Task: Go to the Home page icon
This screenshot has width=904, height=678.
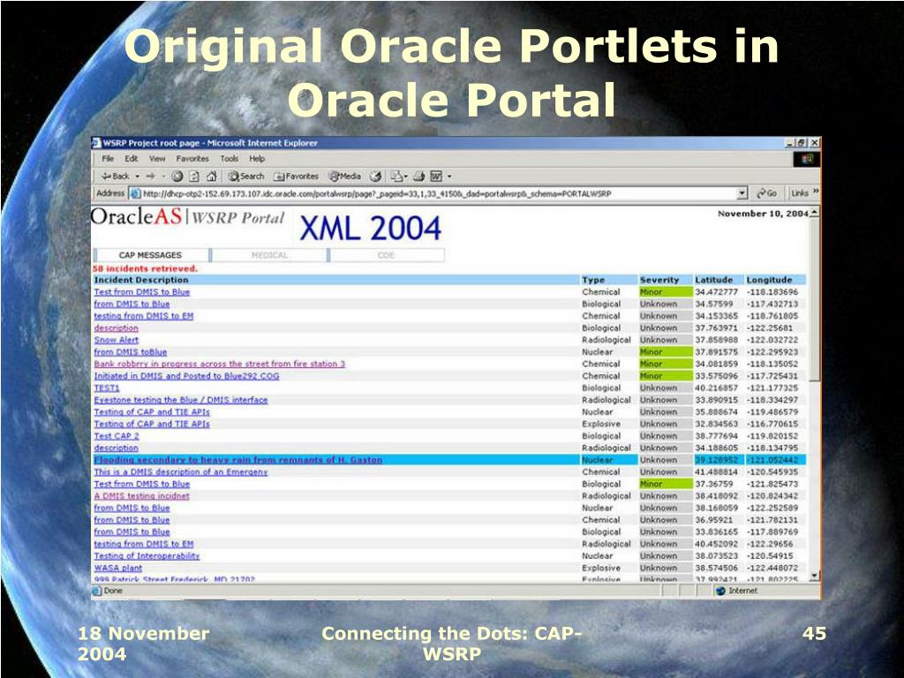Action: point(212,177)
